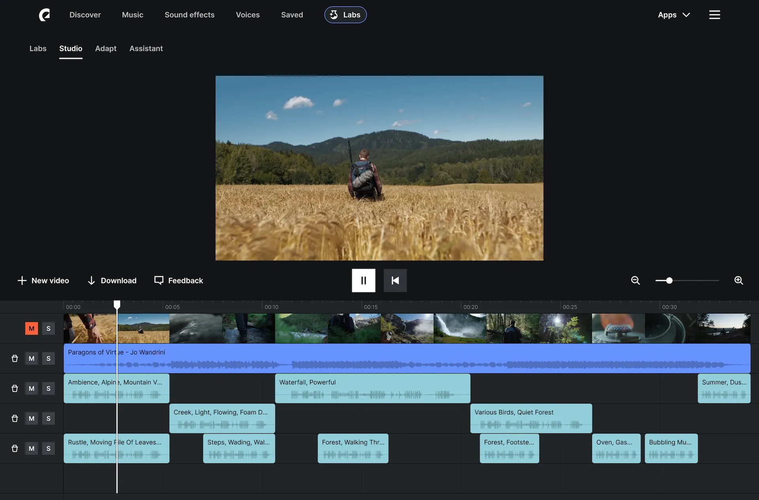Pause the video playback
The image size is (759, 500).
[x=363, y=280]
